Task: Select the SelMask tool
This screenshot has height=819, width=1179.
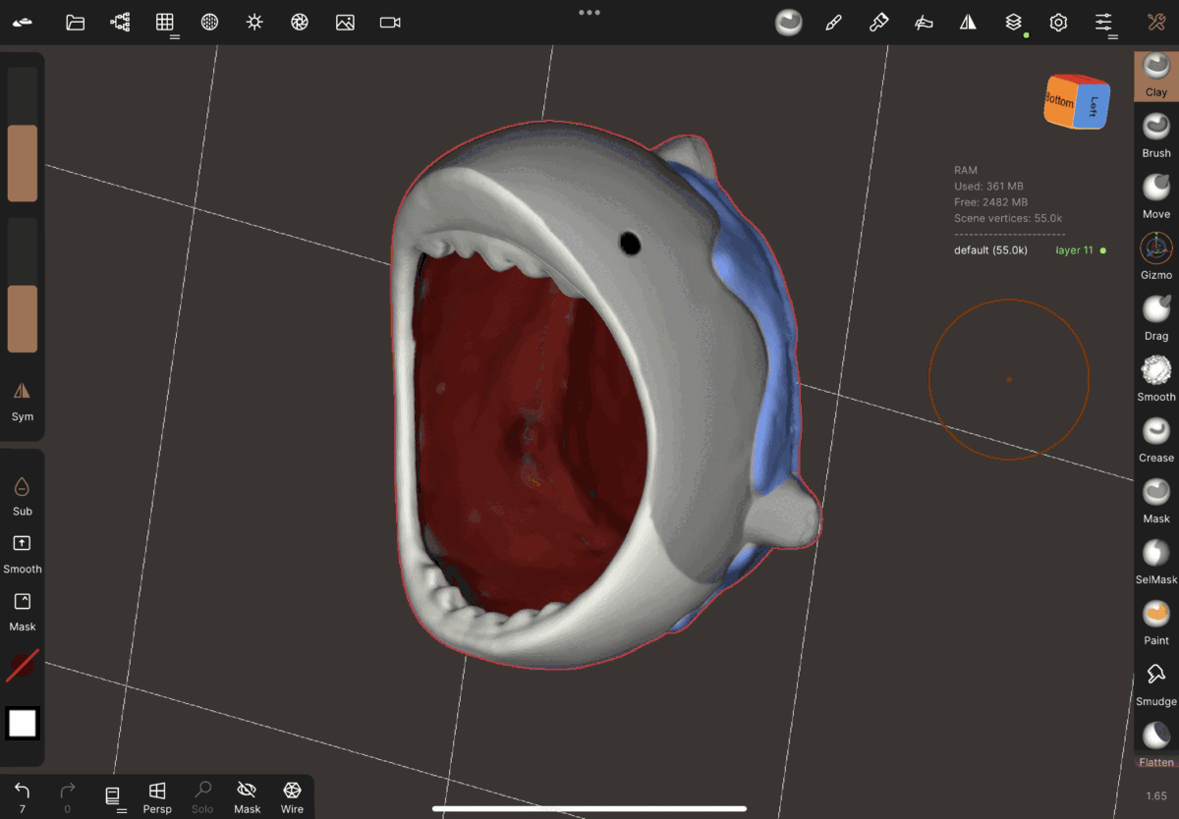Action: point(1156,561)
